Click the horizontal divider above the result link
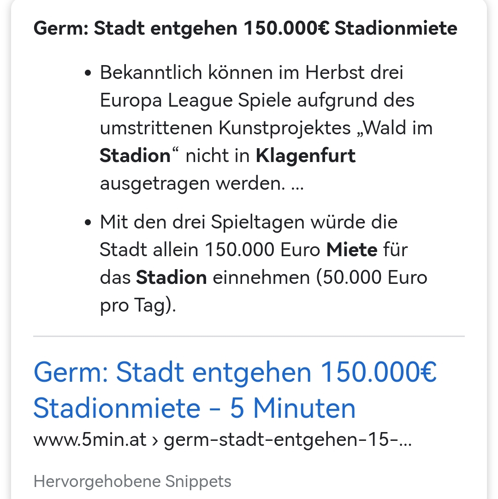The width and height of the screenshot is (498, 499). click(x=249, y=336)
